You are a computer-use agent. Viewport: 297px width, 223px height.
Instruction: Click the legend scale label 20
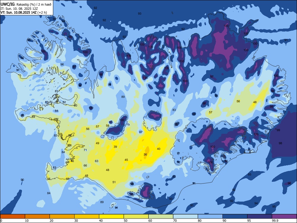pos(51,221)
